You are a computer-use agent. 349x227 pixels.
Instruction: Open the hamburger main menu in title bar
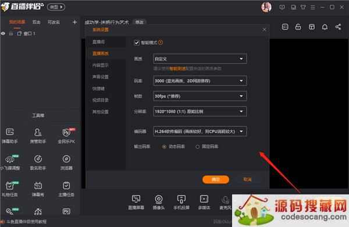(x=313, y=7)
